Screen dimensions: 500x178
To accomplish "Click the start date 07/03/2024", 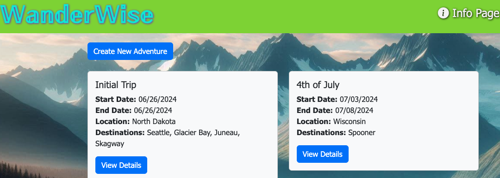I will pyautogui.click(x=358, y=100).
